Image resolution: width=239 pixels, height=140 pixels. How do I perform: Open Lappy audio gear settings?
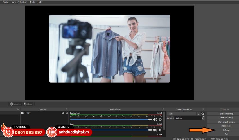[x=160, y=130]
